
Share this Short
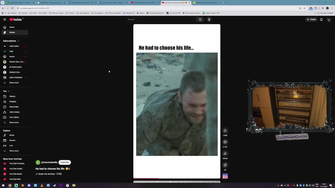225,154
